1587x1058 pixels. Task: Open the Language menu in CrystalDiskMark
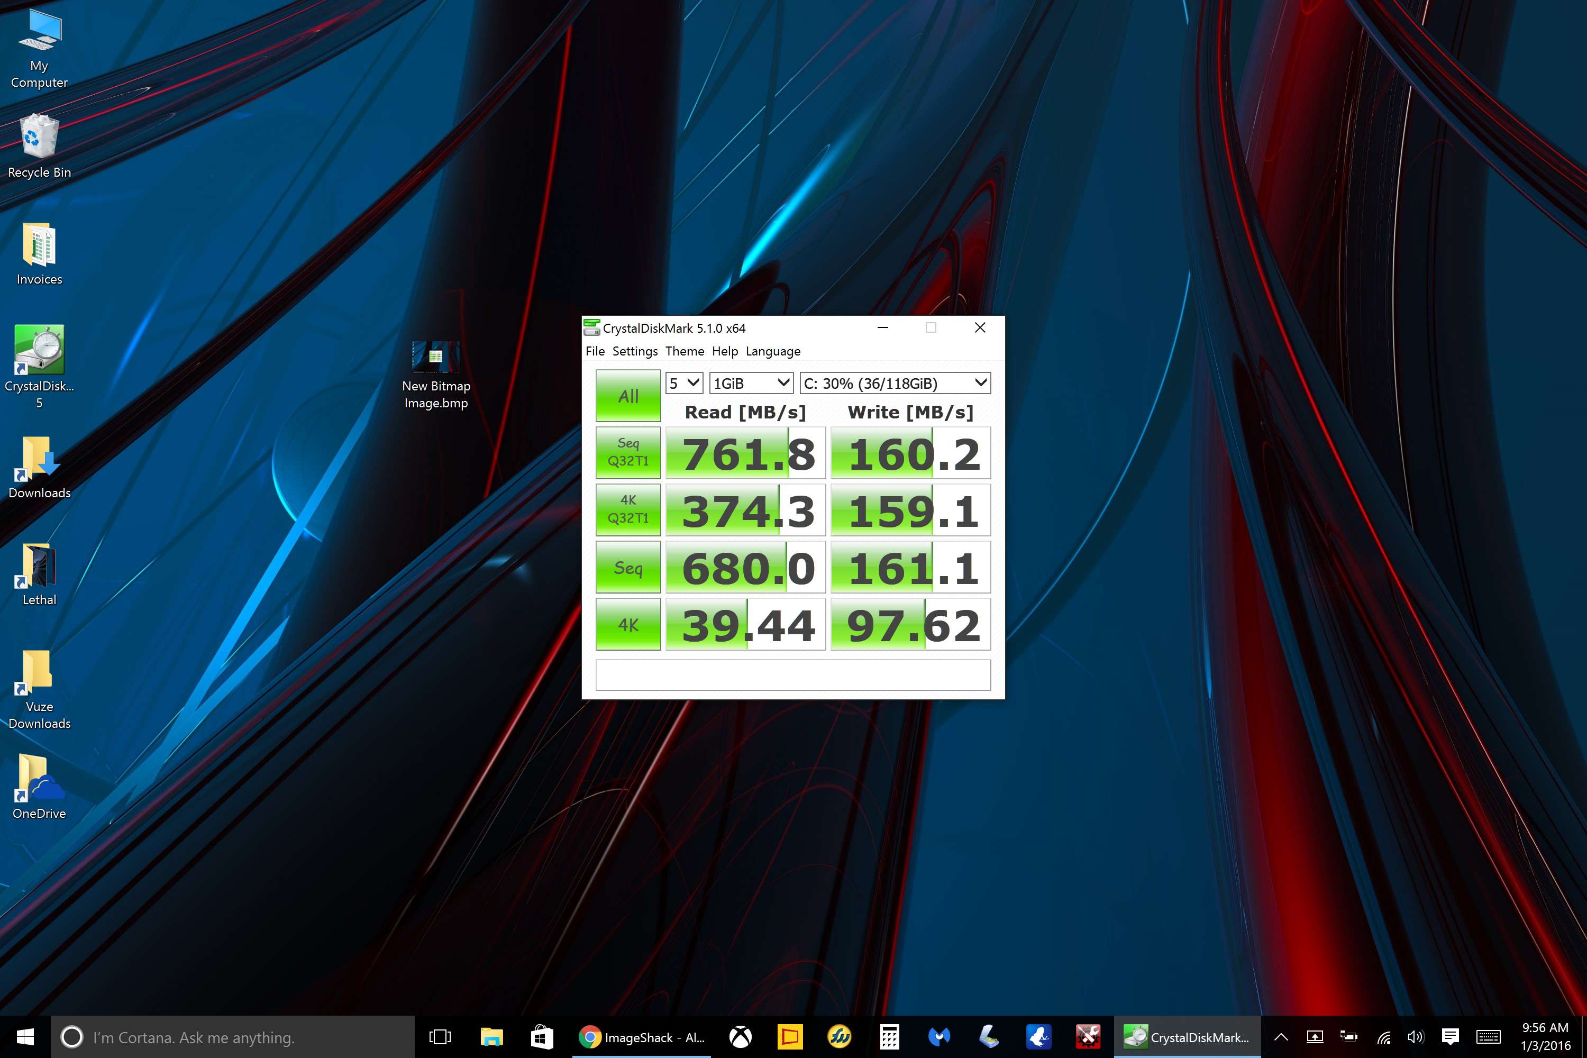click(x=772, y=351)
